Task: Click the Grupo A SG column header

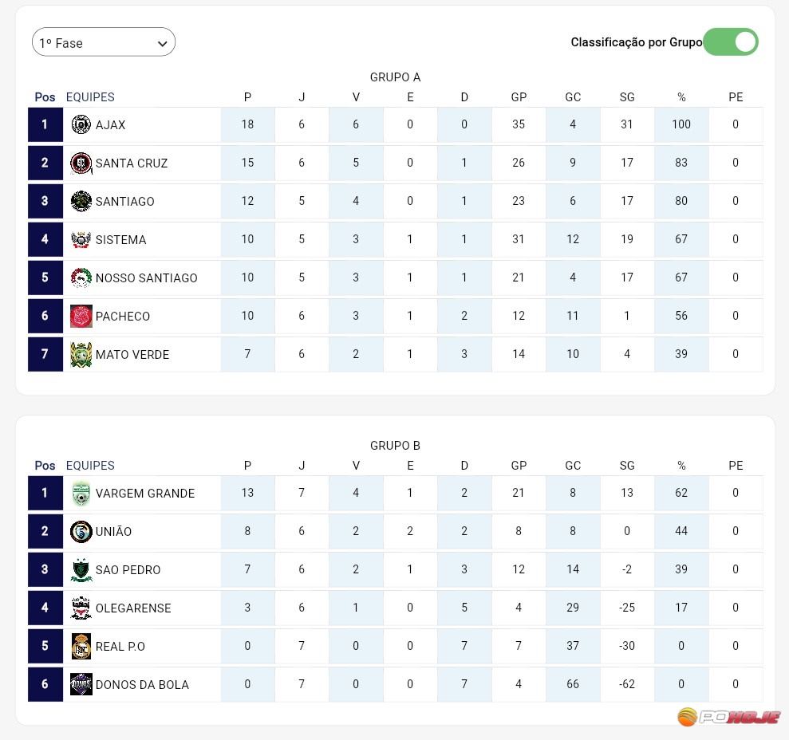Action: point(627,97)
